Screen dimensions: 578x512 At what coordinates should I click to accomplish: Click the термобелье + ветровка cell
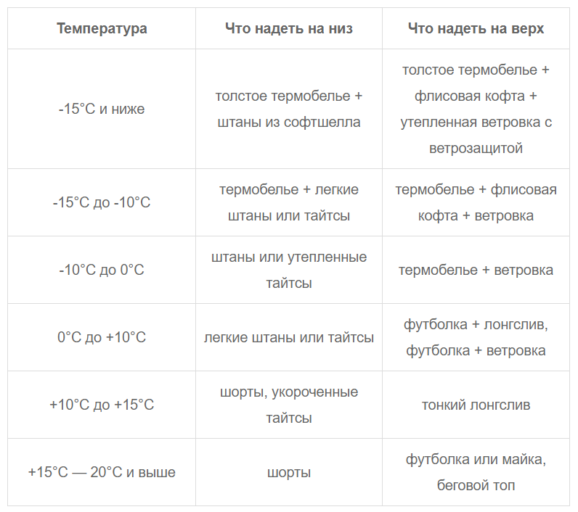click(x=476, y=270)
